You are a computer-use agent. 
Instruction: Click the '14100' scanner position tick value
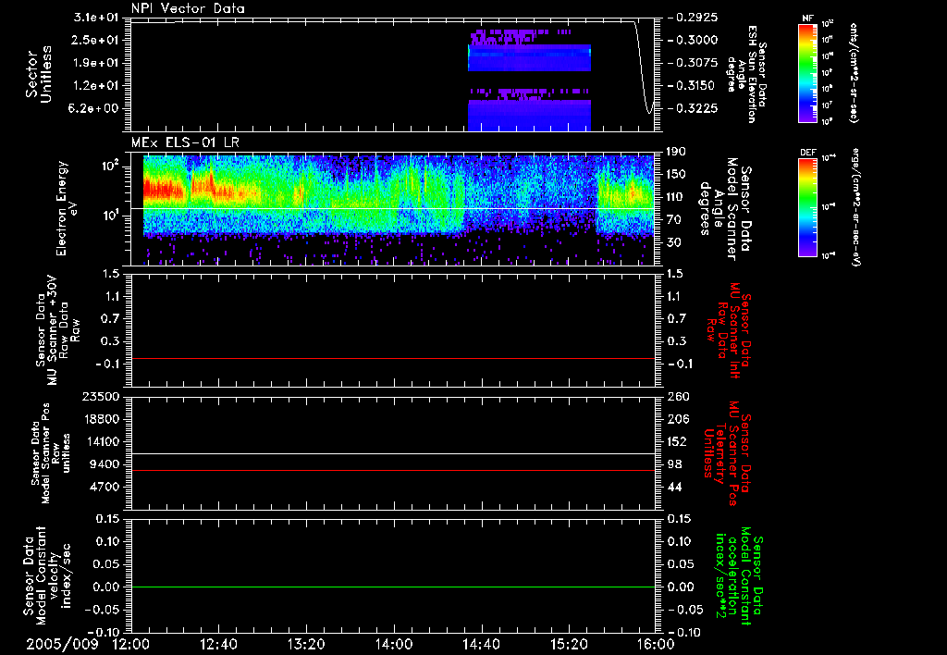click(101, 441)
